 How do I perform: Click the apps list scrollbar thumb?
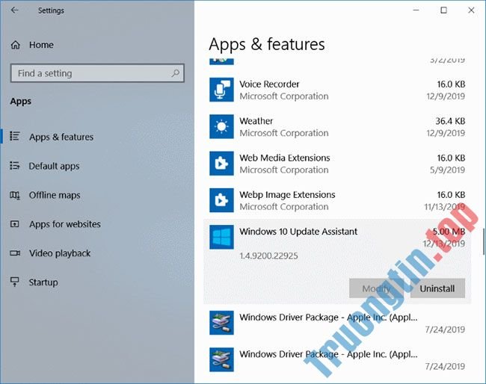click(484, 242)
